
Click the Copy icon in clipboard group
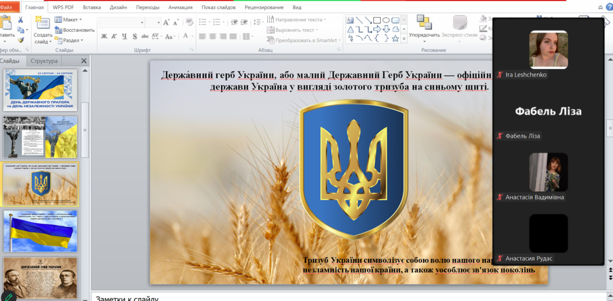20,30
